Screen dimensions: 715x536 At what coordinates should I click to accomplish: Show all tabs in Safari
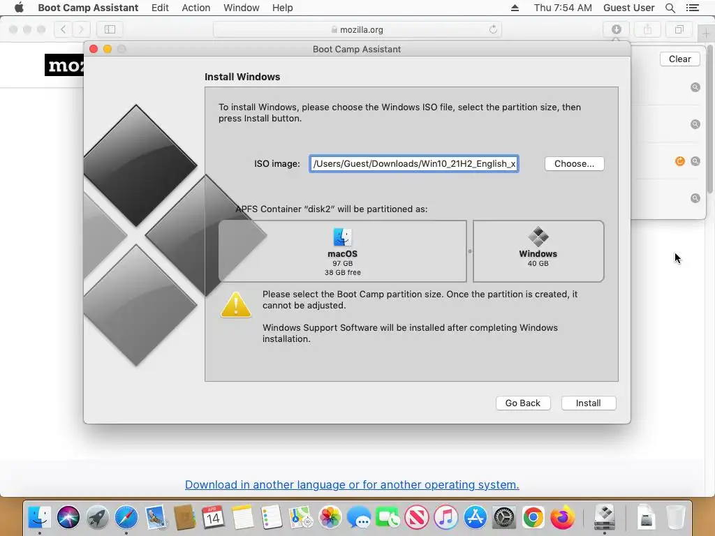679,29
